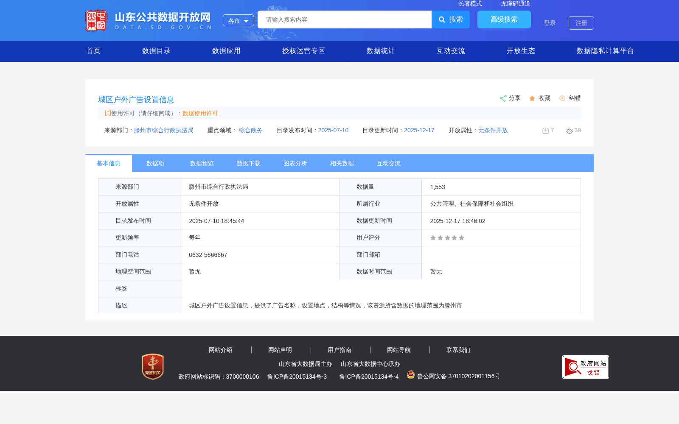Screen dimensions: 679x424
Task: Click 鲁ICP备20015134号-4 link
Action: [x=369, y=377]
